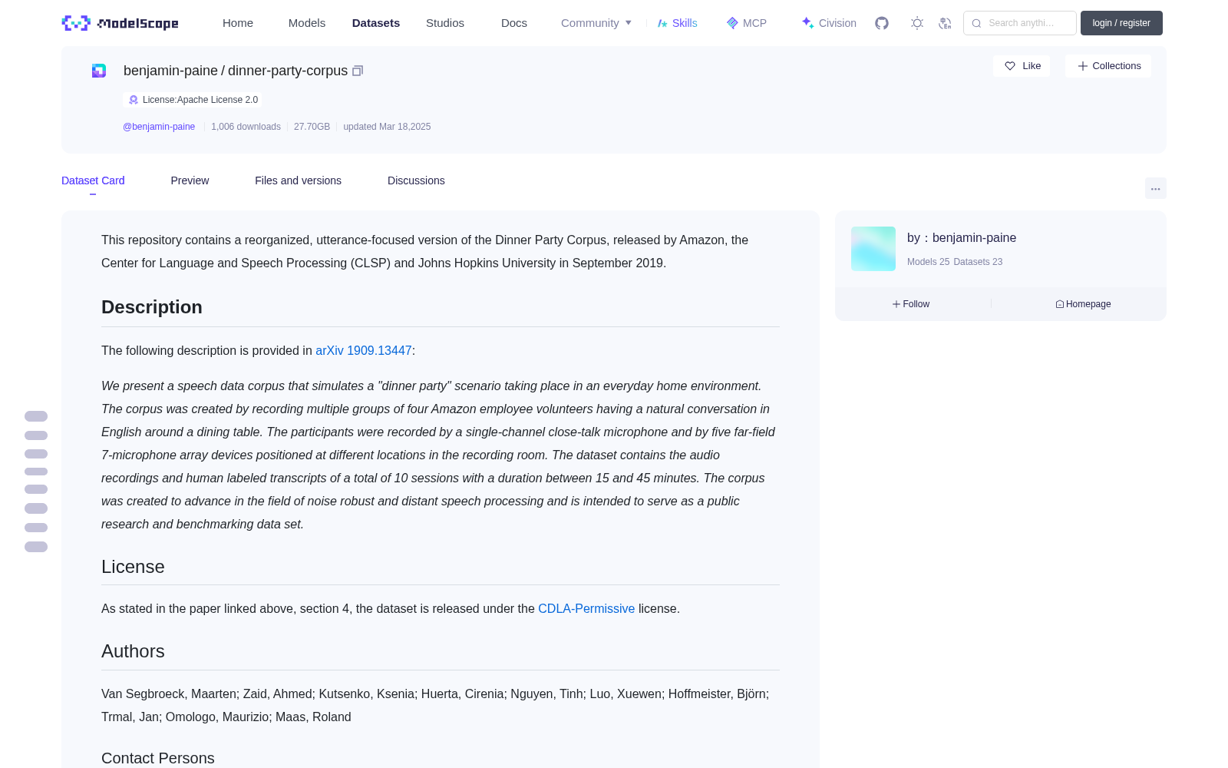The height and width of the screenshot is (768, 1228).
Task: Click the dataset avatar icon beside benjamin-paine
Action: [x=99, y=71]
